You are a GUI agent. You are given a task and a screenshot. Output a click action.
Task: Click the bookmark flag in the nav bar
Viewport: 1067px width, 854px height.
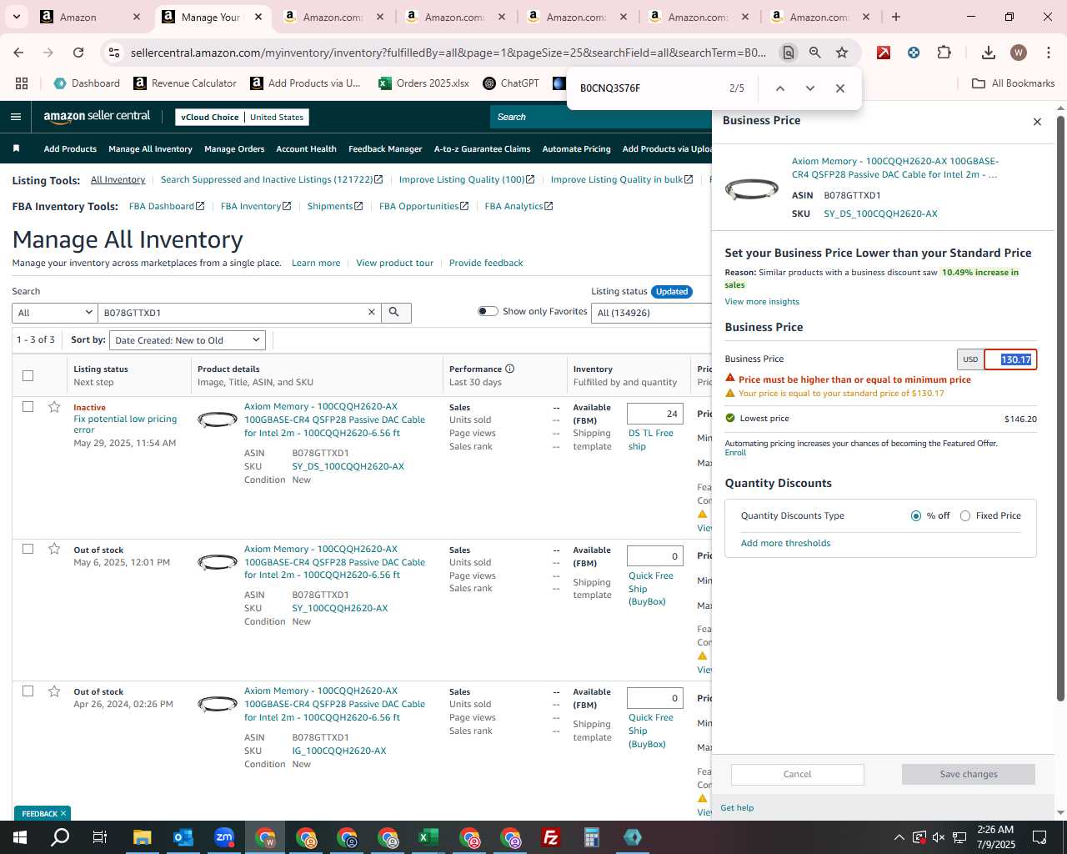pyautogui.click(x=17, y=148)
